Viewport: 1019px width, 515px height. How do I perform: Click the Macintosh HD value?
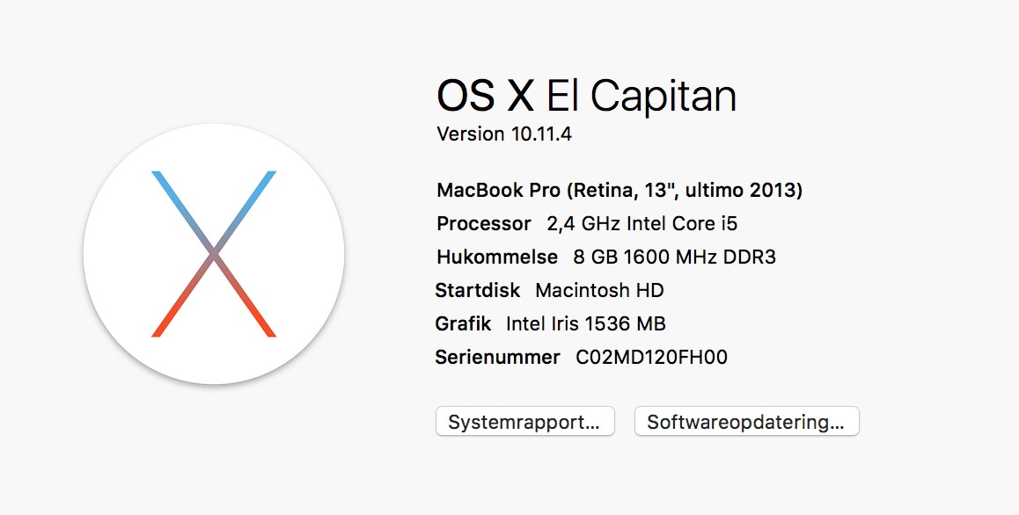click(x=599, y=290)
